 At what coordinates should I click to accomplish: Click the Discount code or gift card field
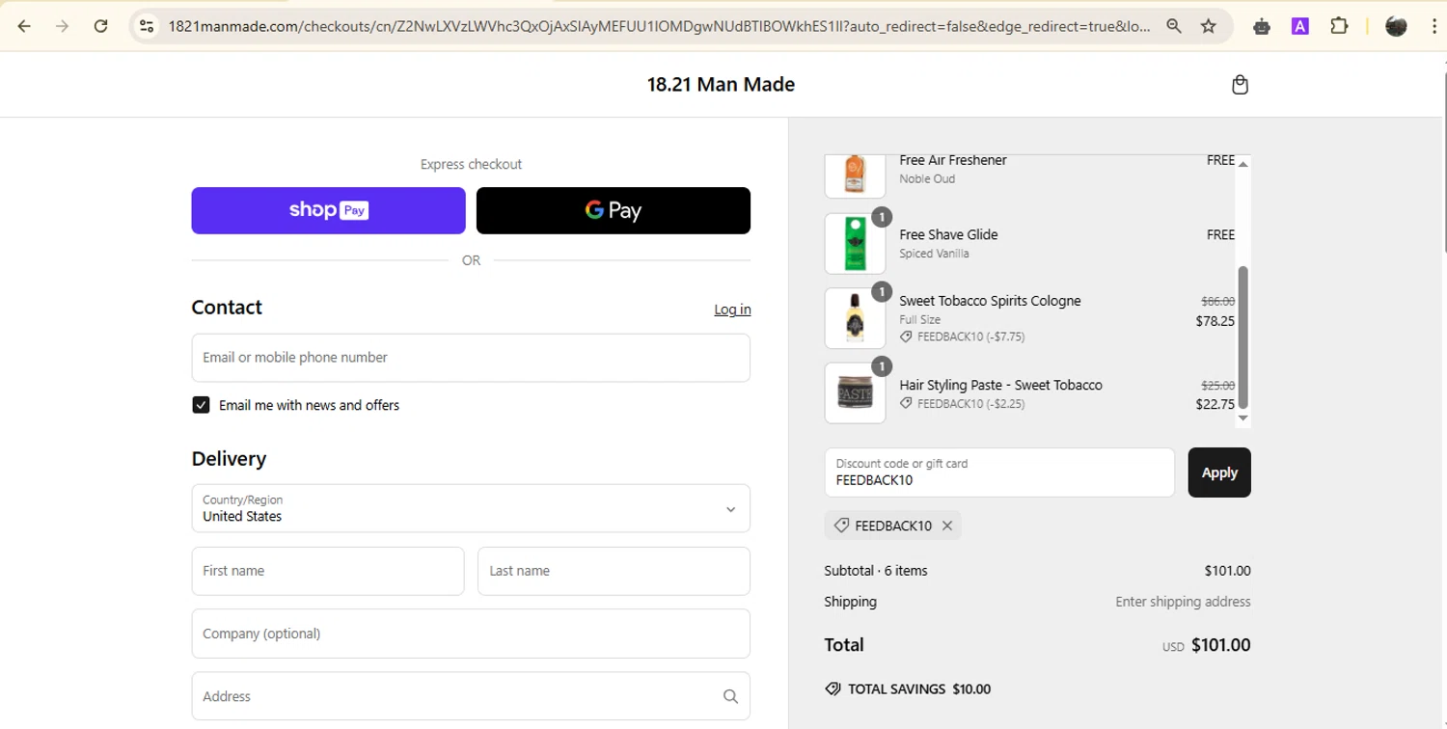(x=999, y=472)
